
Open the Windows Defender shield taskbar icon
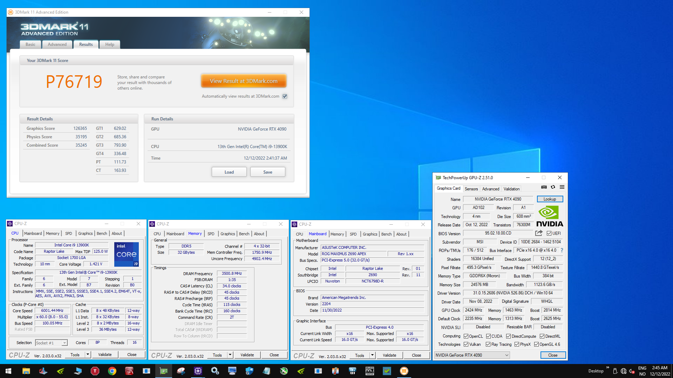coord(250,371)
